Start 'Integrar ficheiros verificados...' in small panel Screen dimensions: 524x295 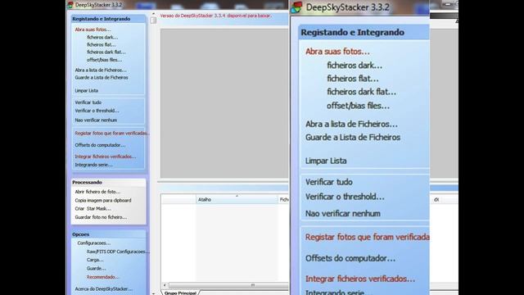point(106,157)
